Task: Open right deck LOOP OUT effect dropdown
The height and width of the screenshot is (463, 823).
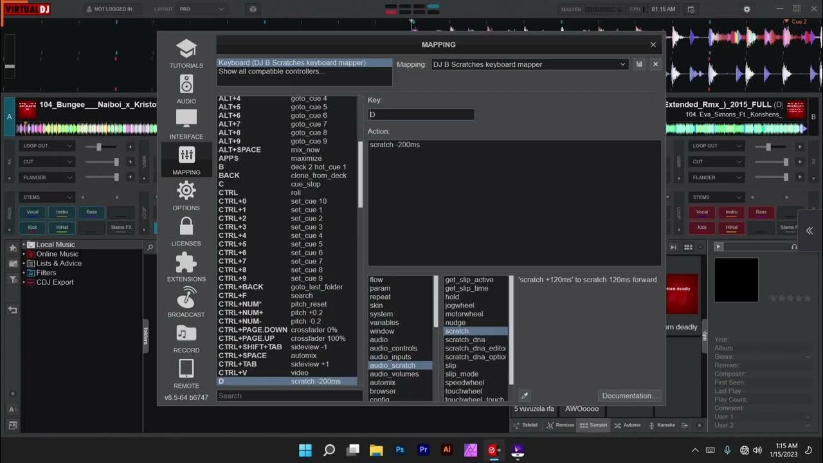Action: (x=716, y=146)
